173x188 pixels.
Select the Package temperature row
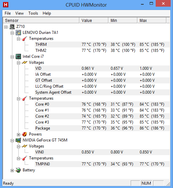102,128
